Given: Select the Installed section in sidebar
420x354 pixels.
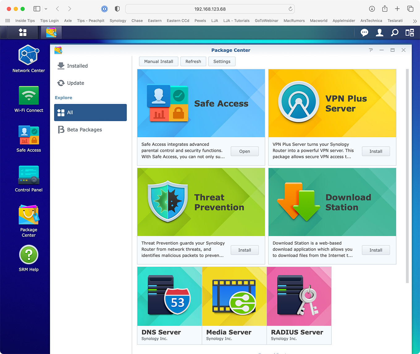Looking at the screenshot, I should tap(77, 66).
